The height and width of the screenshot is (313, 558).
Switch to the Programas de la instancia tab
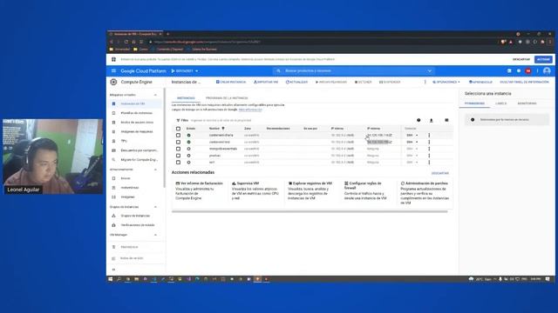[227, 98]
